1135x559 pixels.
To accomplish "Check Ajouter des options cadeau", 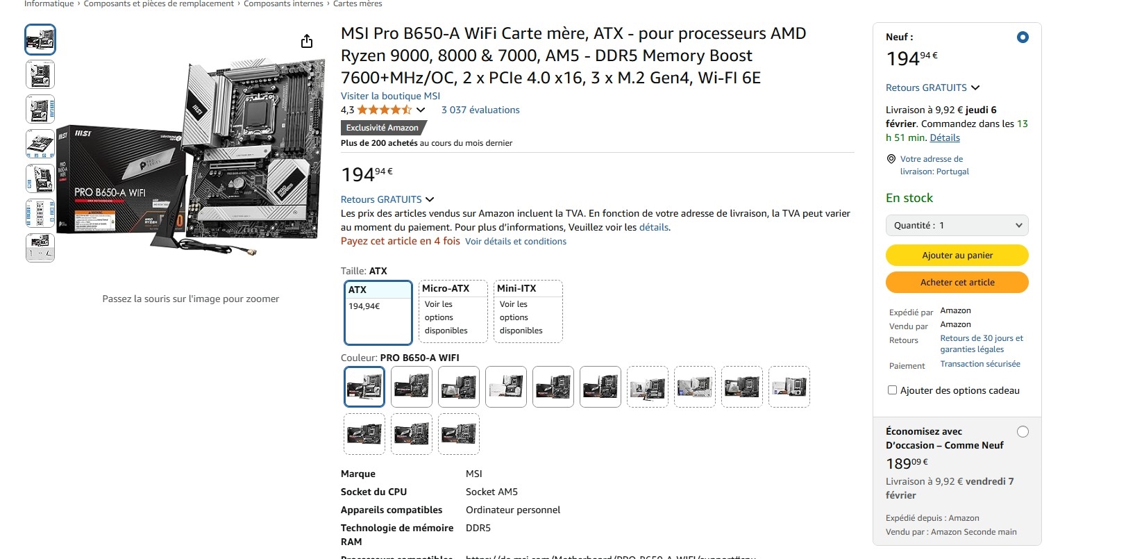I will tap(893, 390).
